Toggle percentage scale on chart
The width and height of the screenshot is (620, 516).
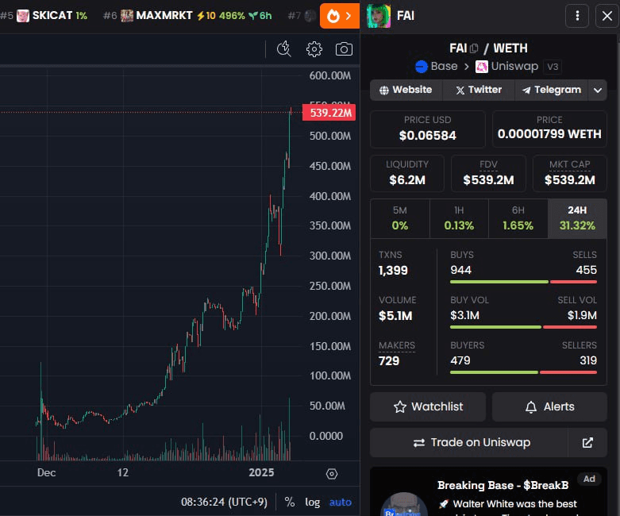[290, 502]
